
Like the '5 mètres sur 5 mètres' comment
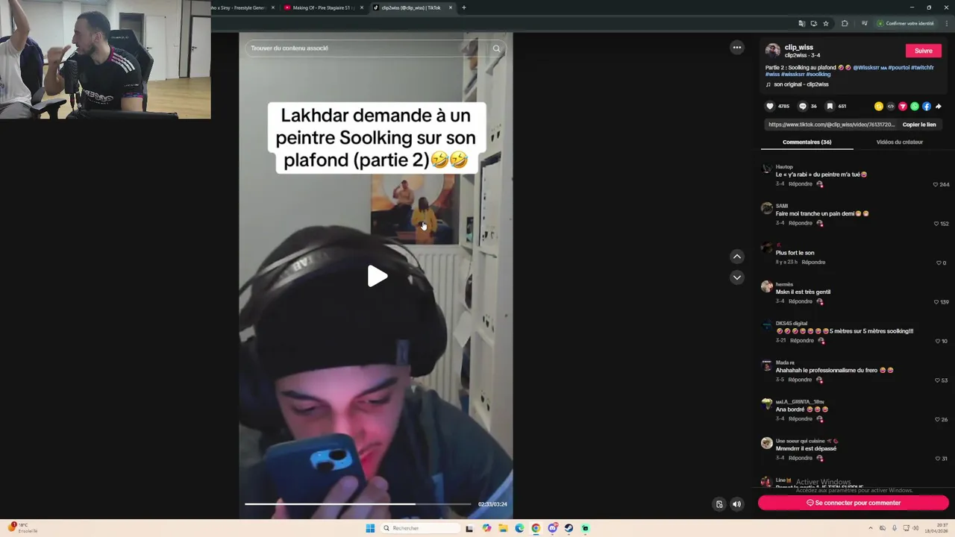(x=939, y=341)
